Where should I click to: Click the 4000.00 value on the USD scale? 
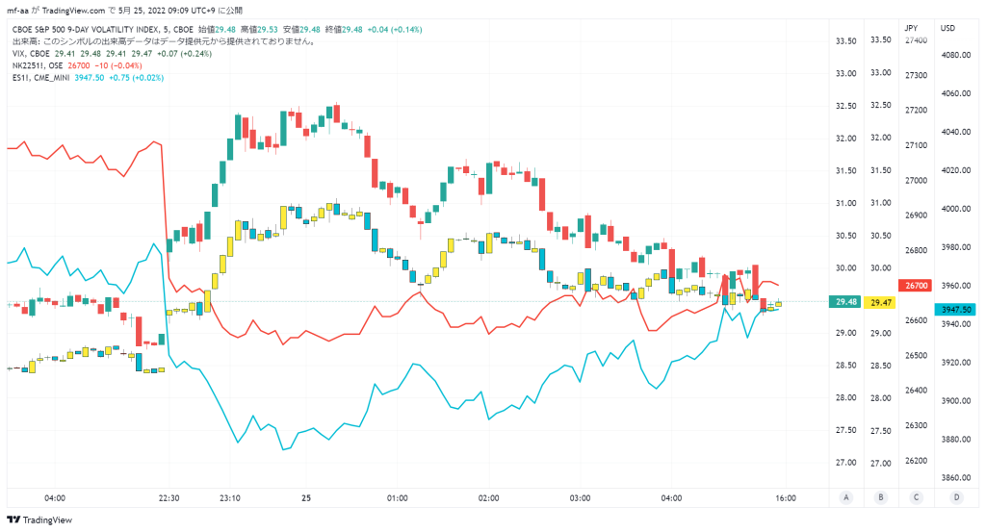point(956,209)
